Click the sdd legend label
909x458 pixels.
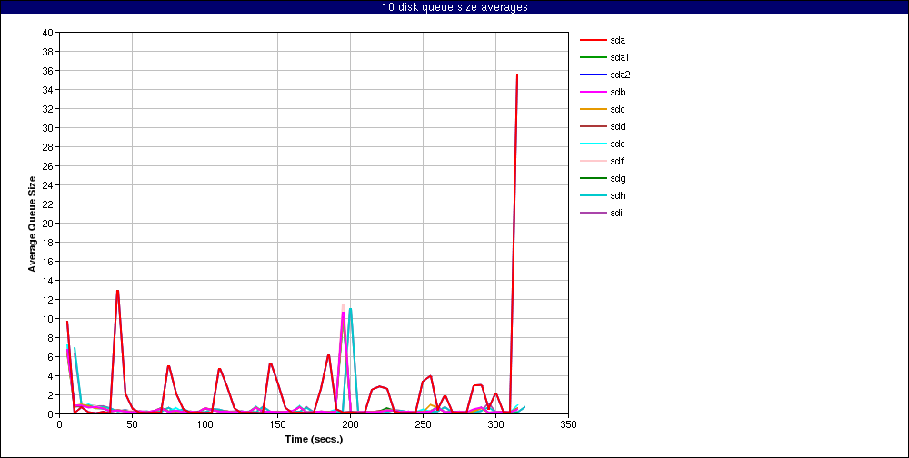tap(617, 126)
